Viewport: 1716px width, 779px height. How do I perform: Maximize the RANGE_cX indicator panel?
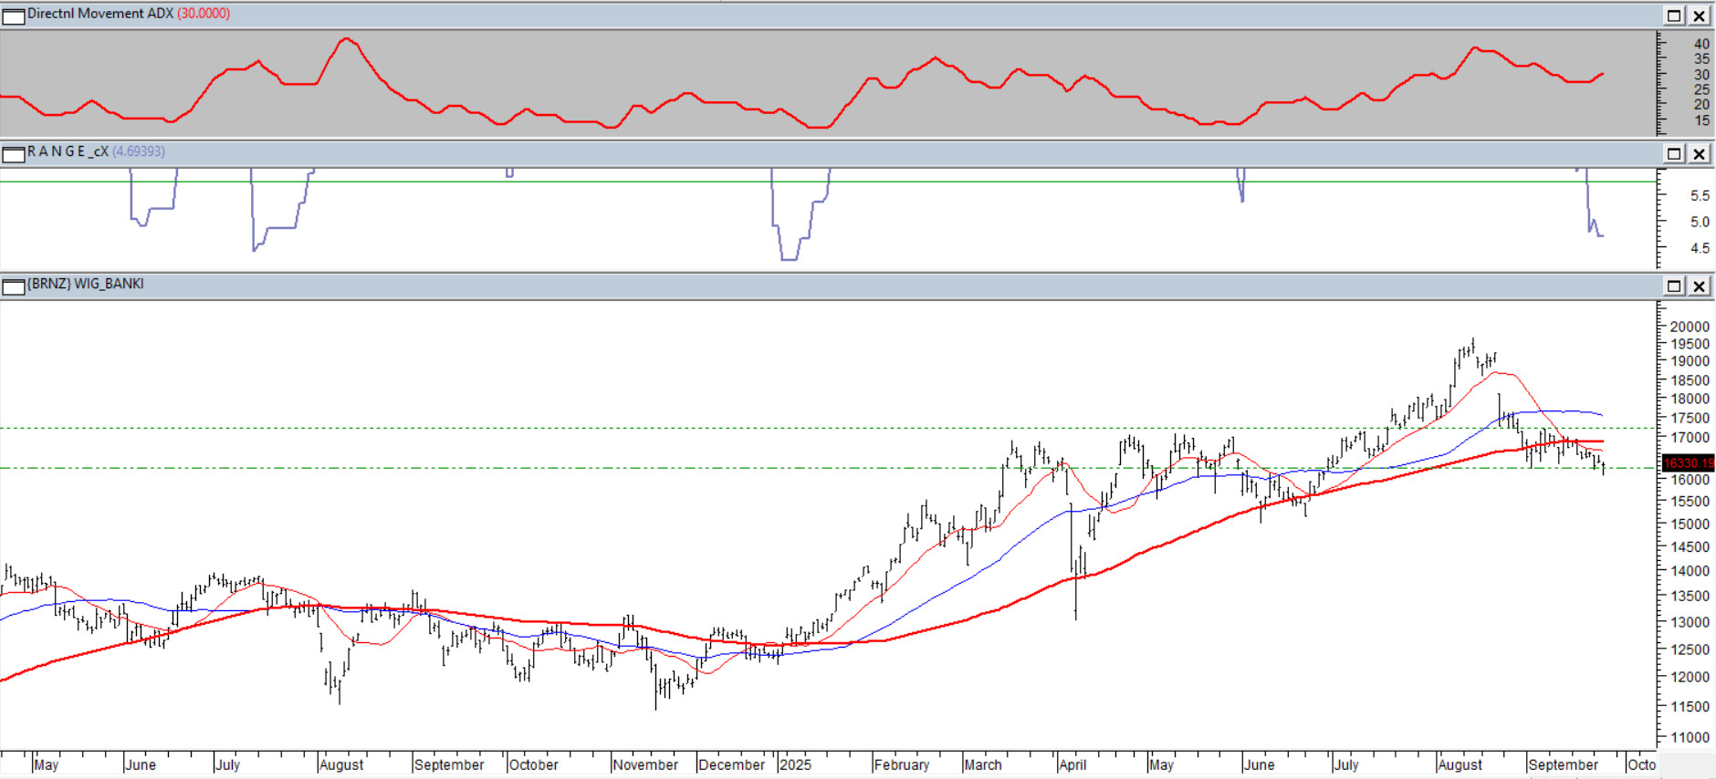[1674, 153]
